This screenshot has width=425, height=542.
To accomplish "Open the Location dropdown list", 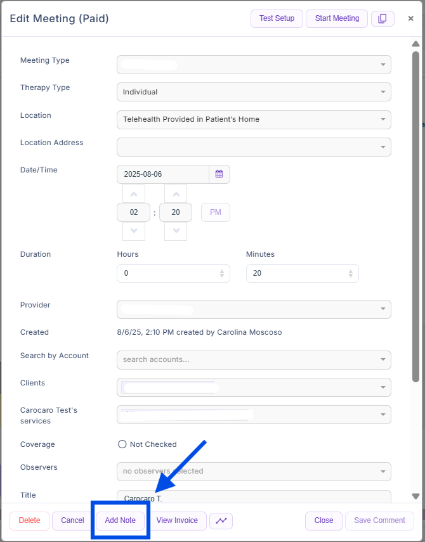I will pos(254,119).
